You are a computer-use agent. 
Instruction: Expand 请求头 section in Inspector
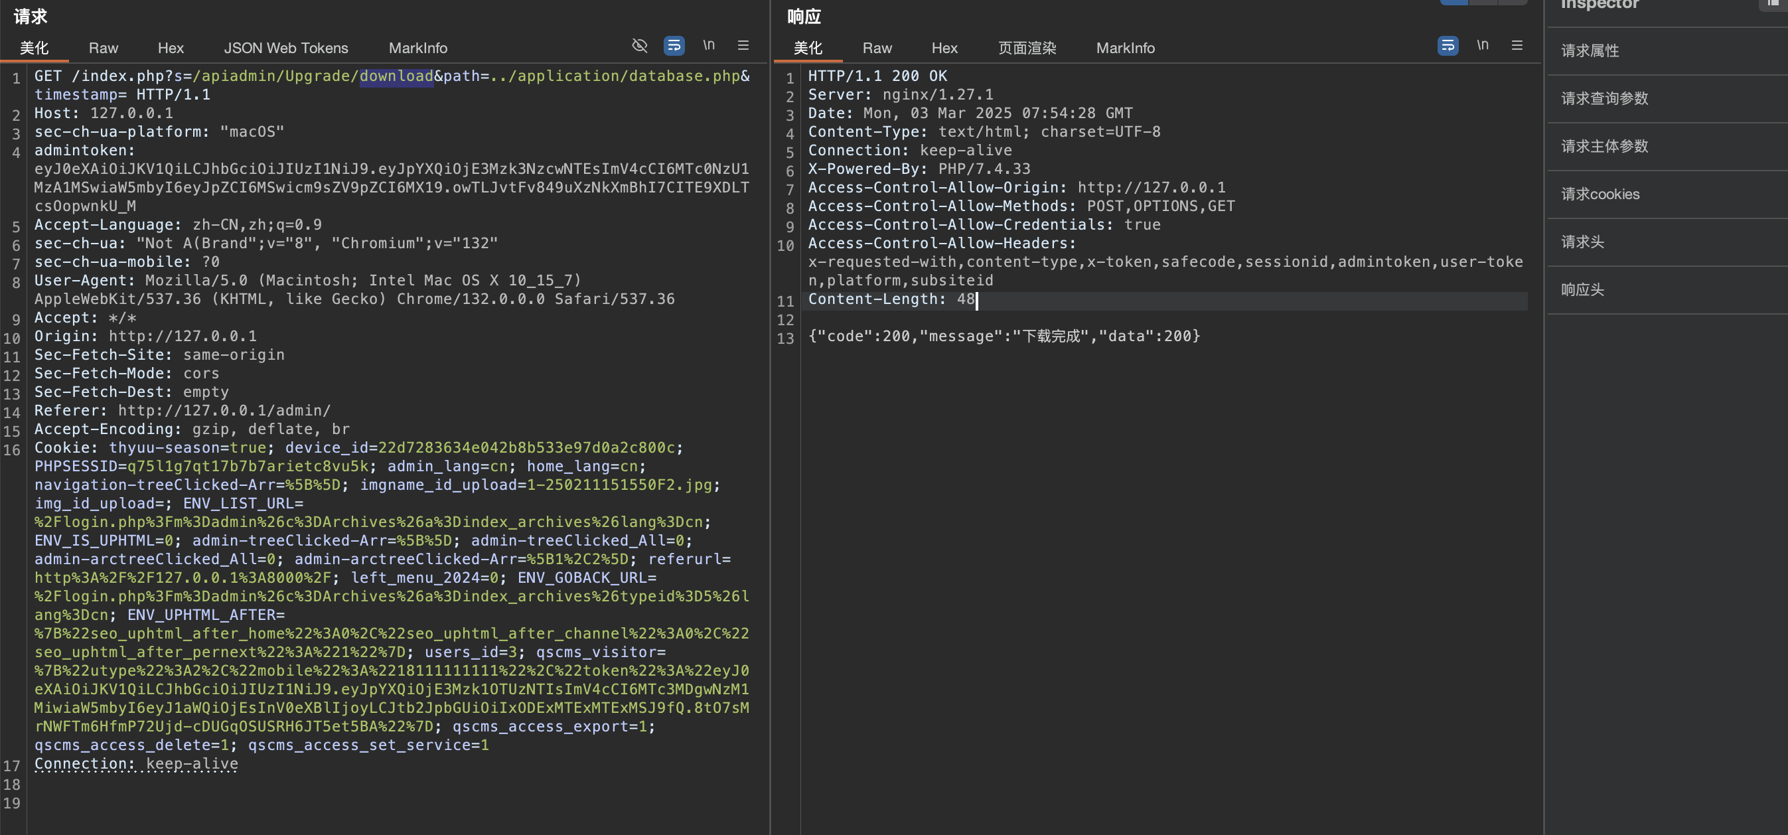pyautogui.click(x=1666, y=242)
